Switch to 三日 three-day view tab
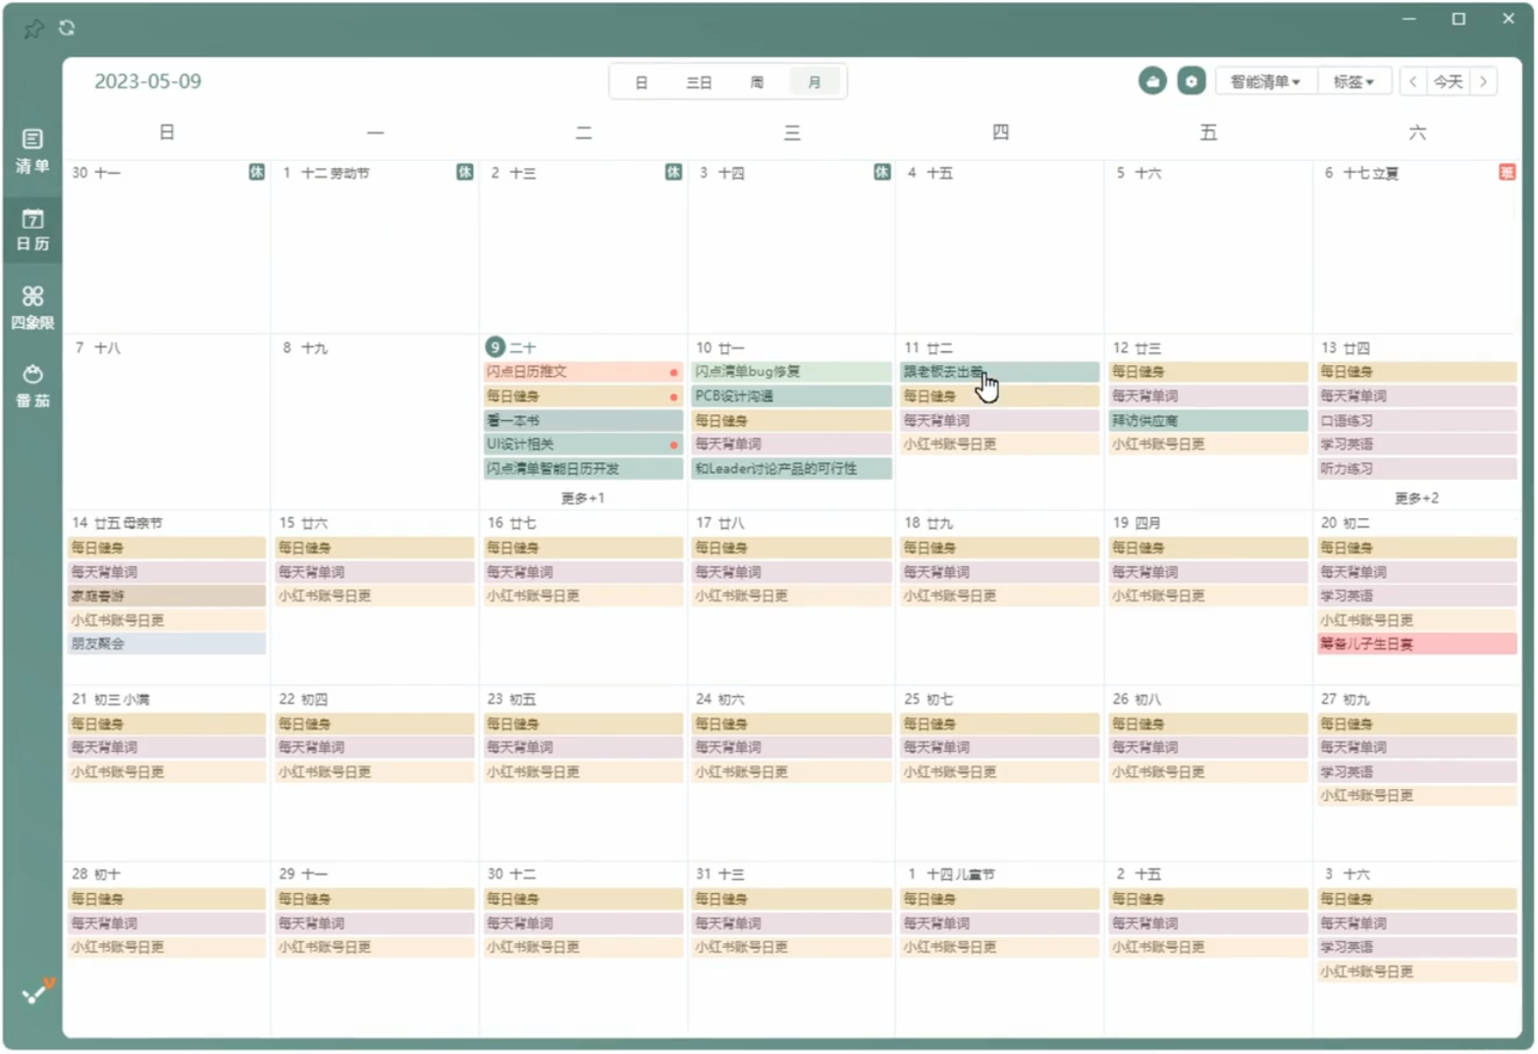 [x=699, y=82]
